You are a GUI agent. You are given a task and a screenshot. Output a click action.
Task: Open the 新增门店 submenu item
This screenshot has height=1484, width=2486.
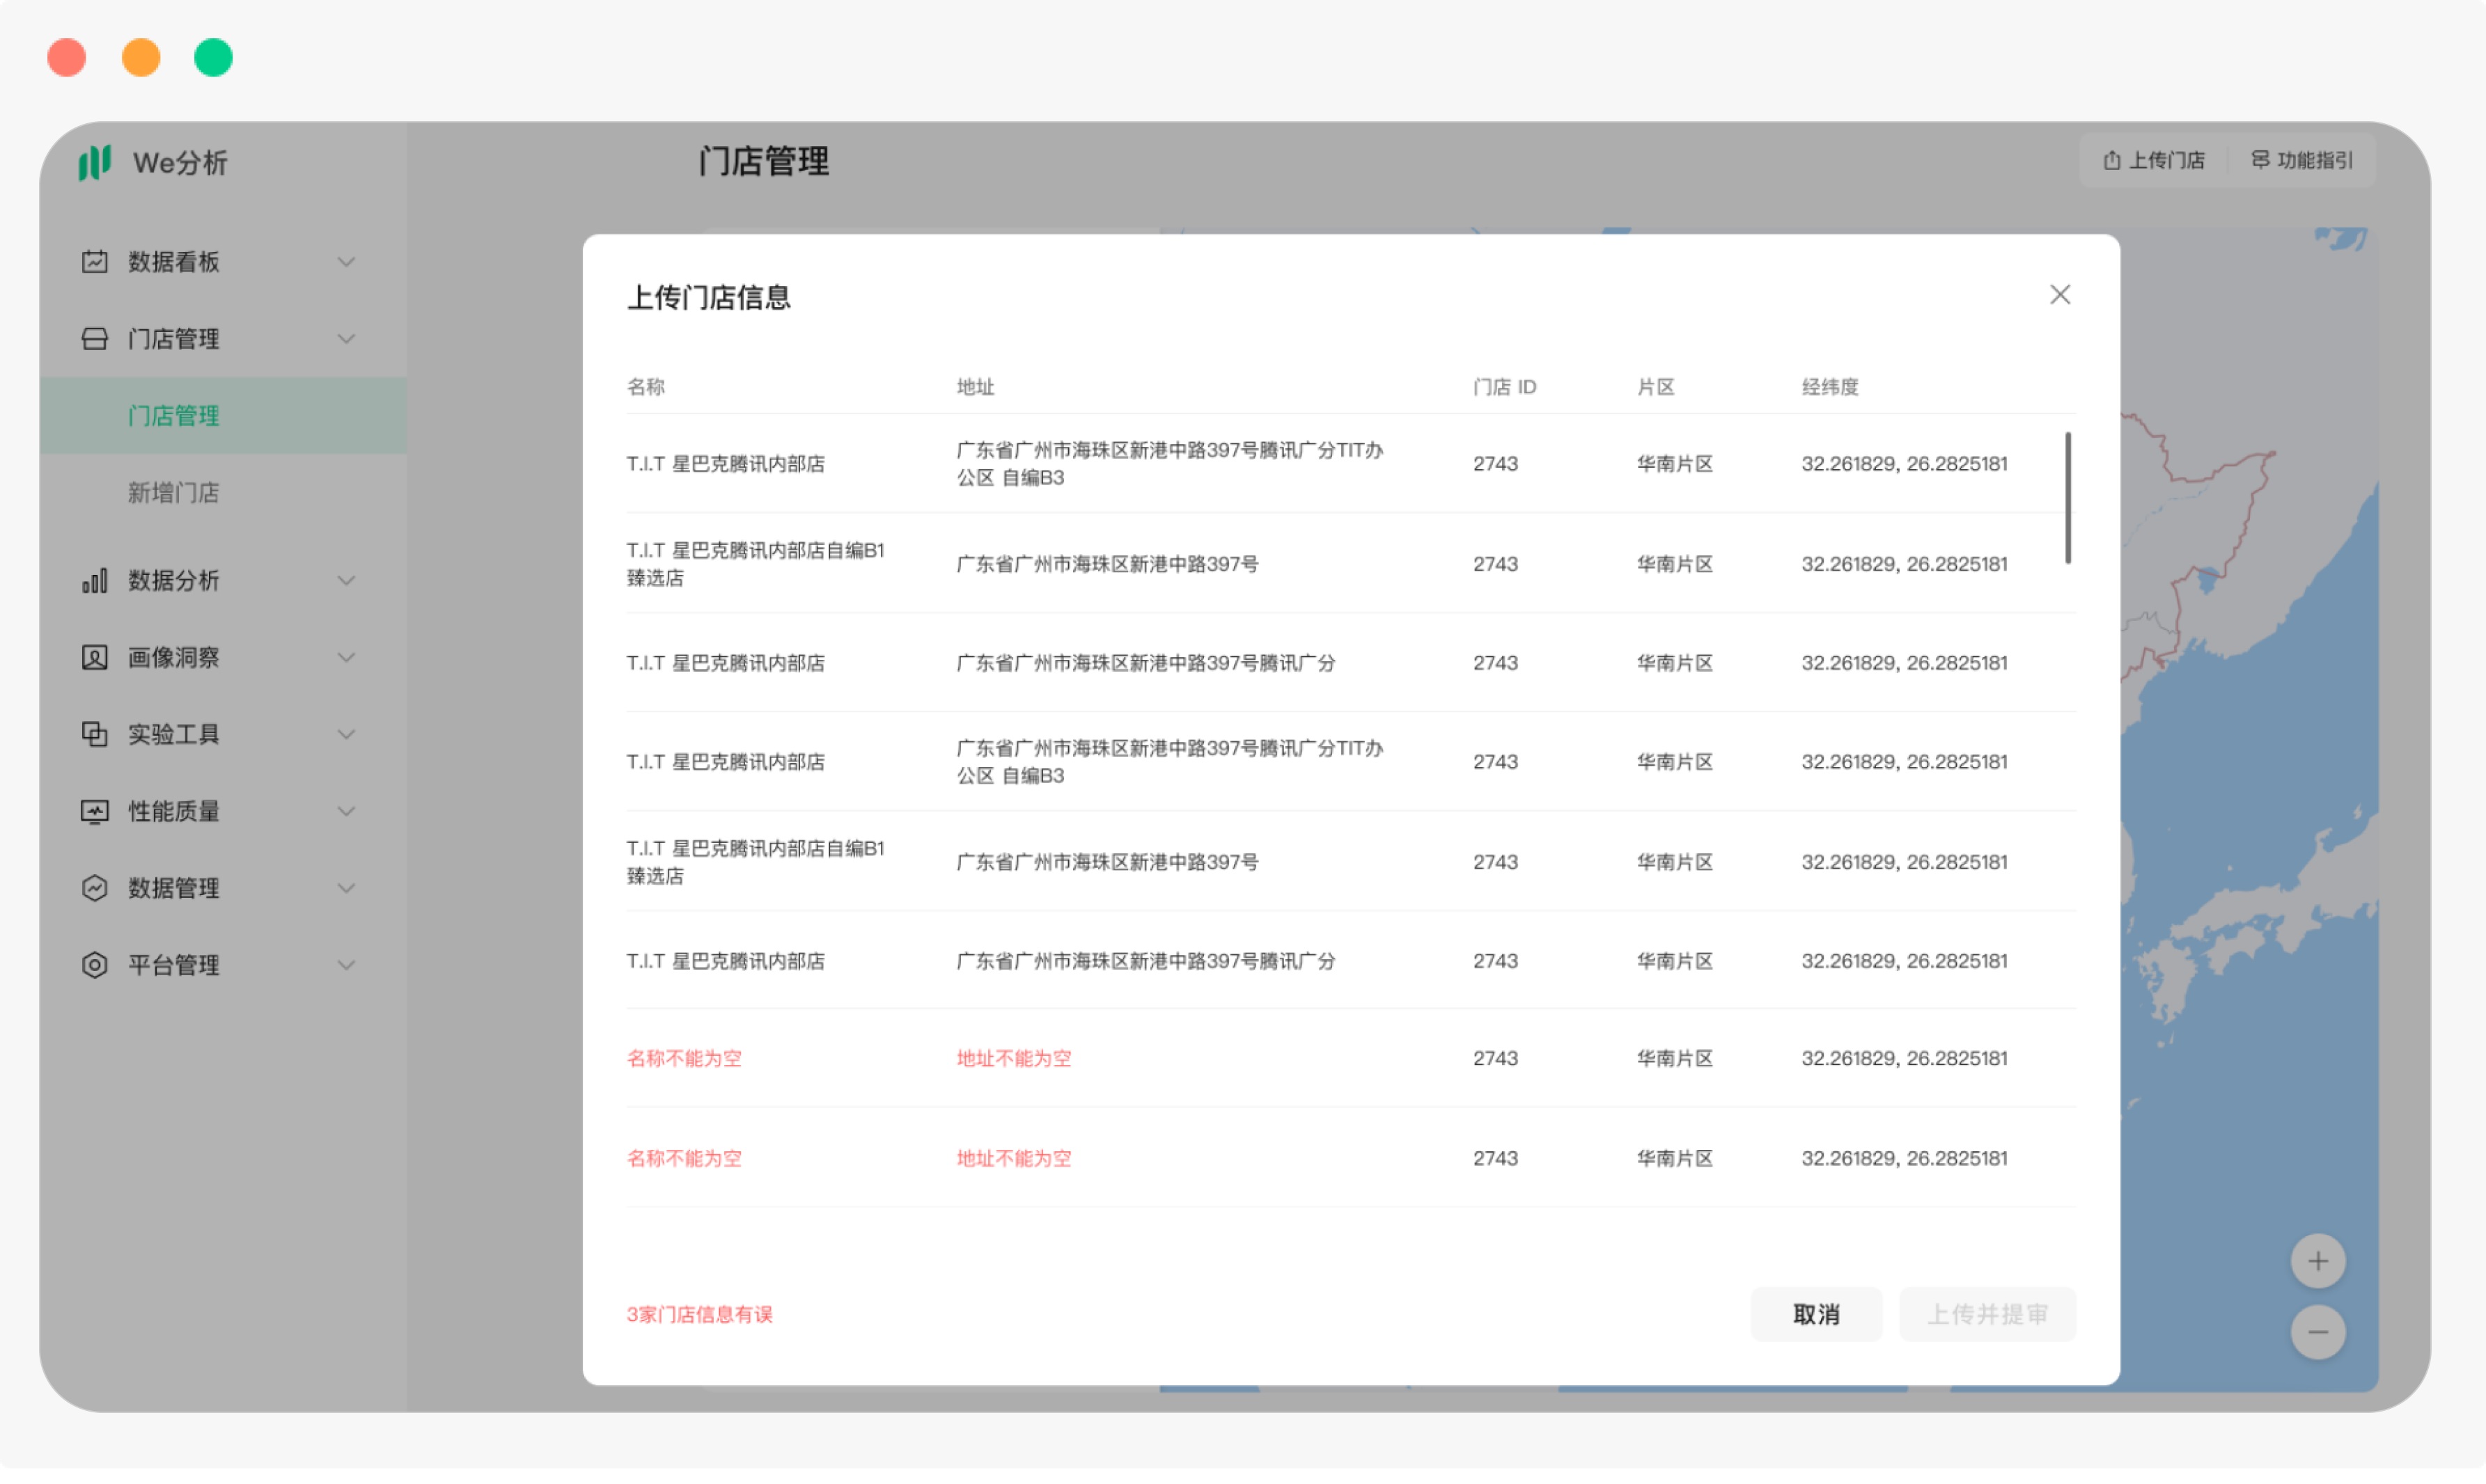[173, 493]
